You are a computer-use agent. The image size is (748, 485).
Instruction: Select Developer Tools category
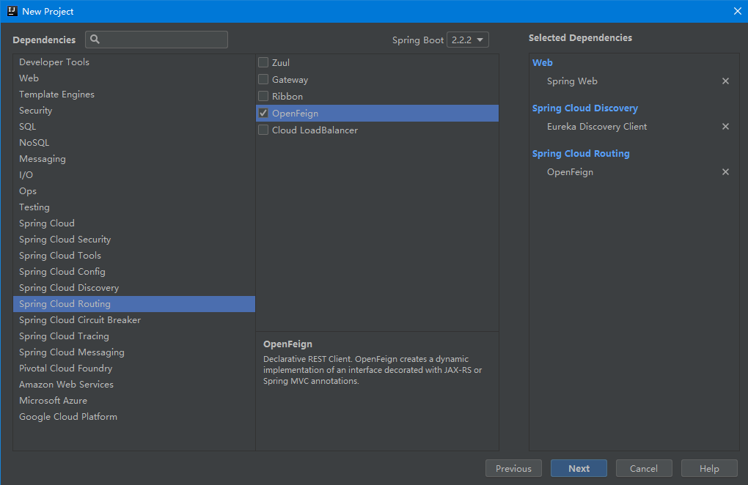tap(134, 62)
